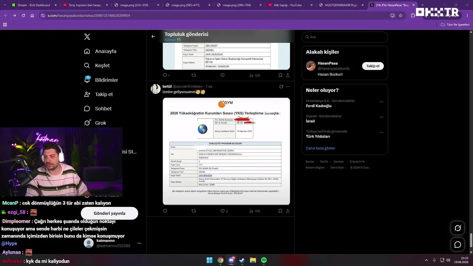The height and width of the screenshot is (266, 473).
Task: Go back with Topluluk gönderisi arrow
Action: [x=153, y=37]
